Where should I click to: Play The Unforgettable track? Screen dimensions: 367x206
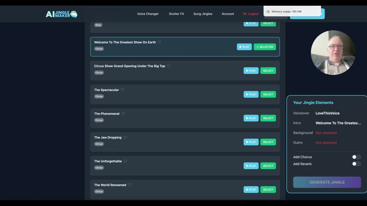pyautogui.click(x=251, y=166)
